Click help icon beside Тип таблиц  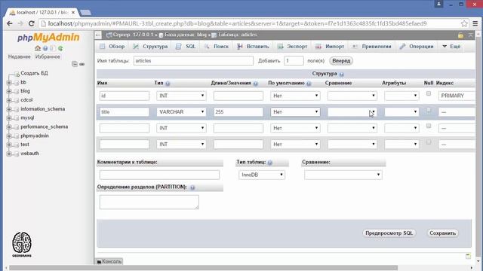click(x=270, y=163)
